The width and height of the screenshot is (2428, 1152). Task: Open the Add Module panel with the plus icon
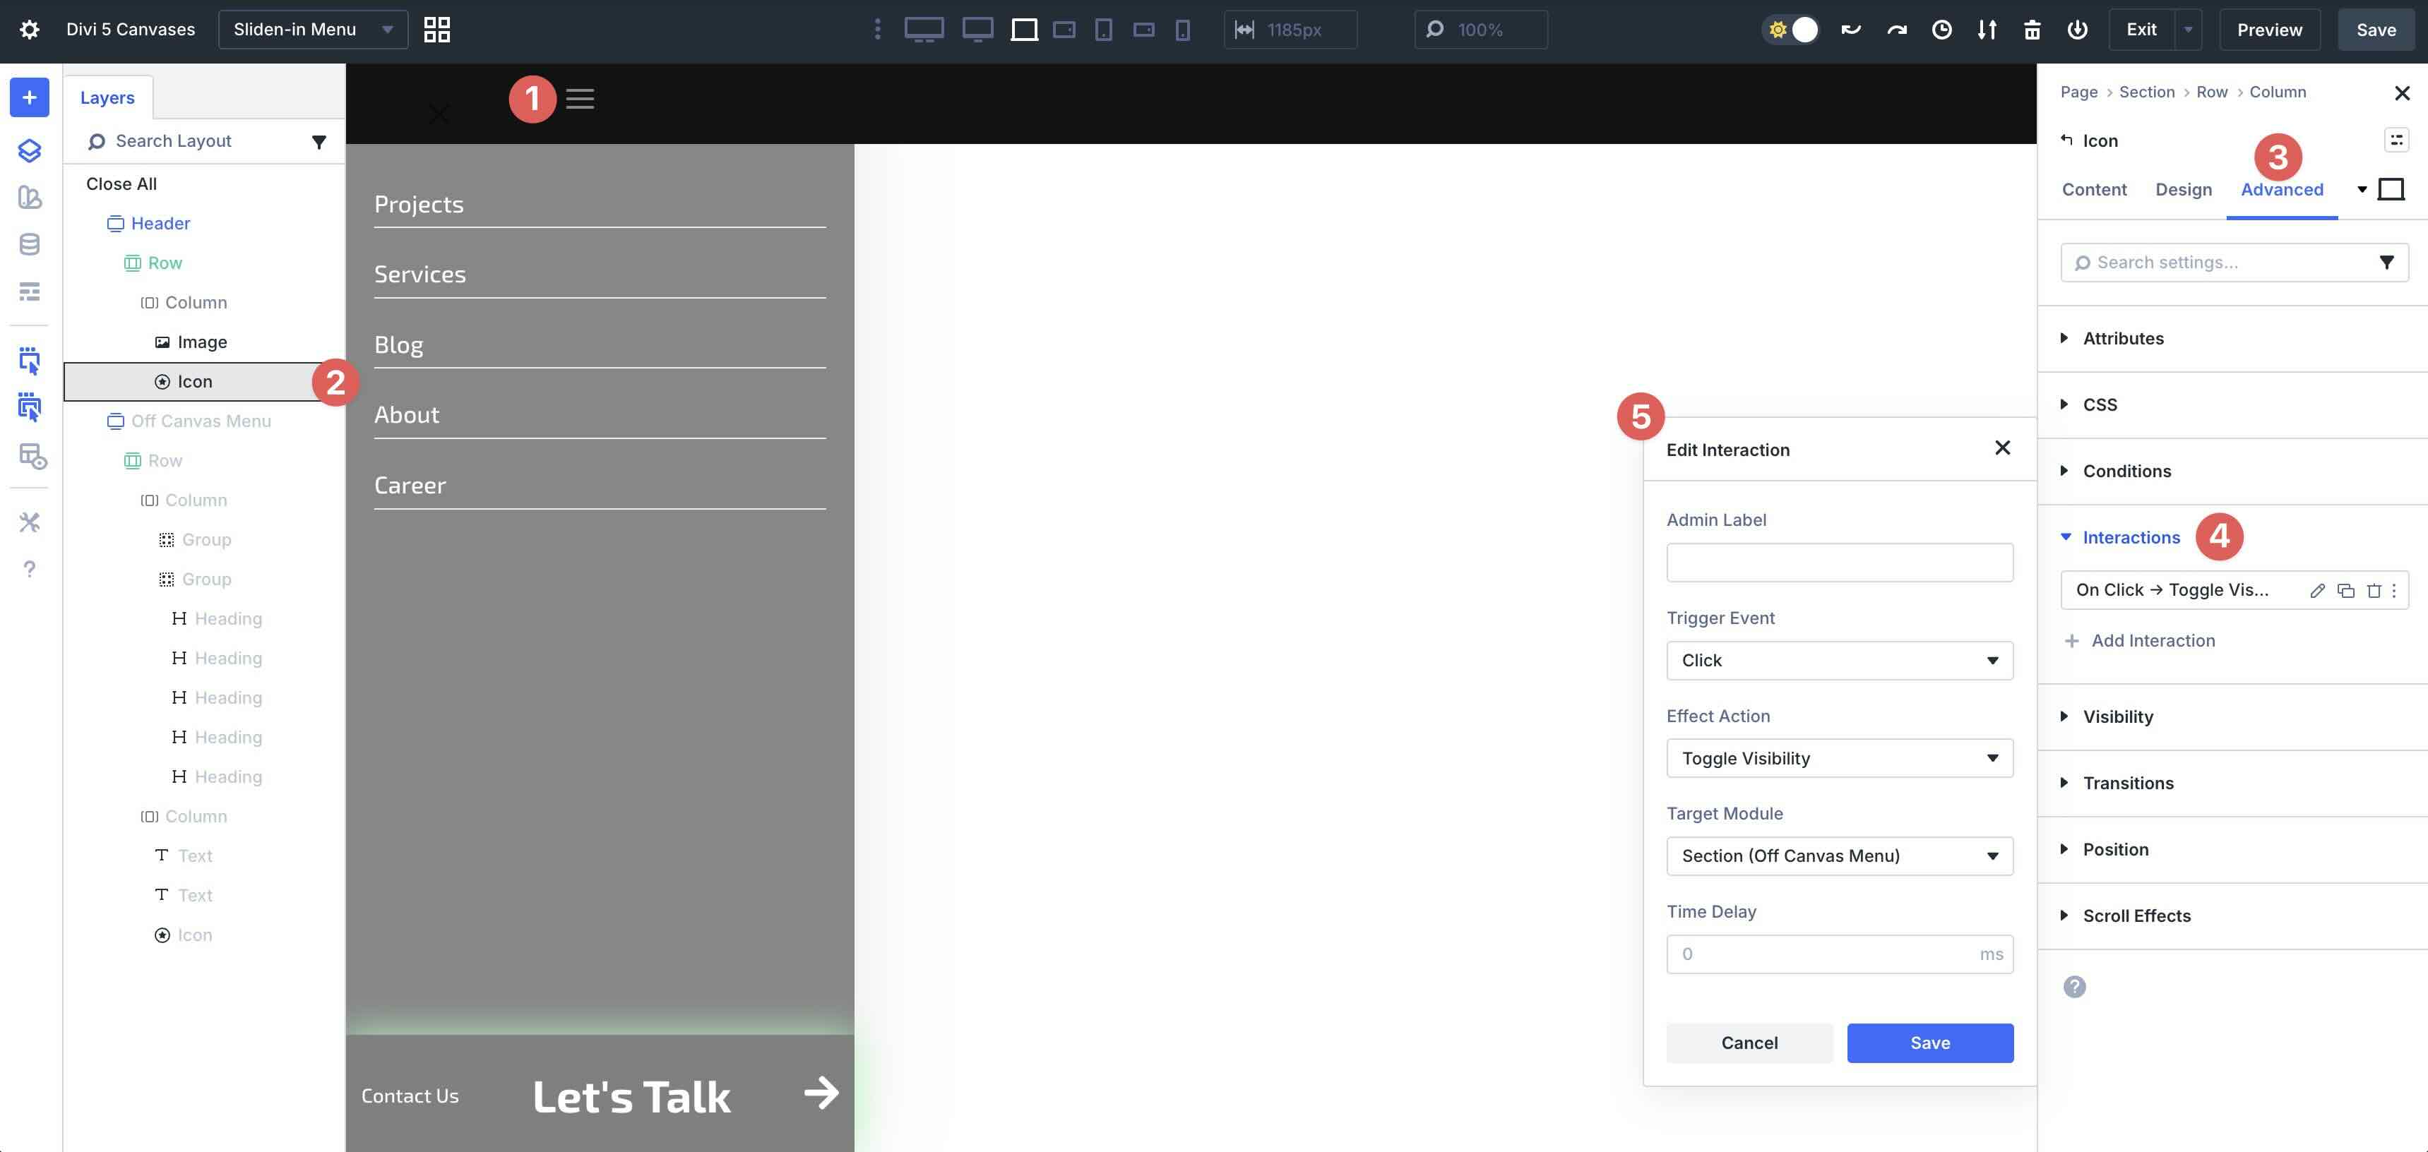tap(29, 97)
